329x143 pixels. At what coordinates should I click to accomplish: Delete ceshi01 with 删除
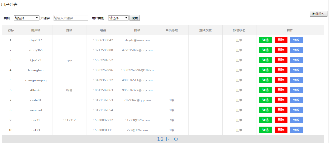(281, 100)
